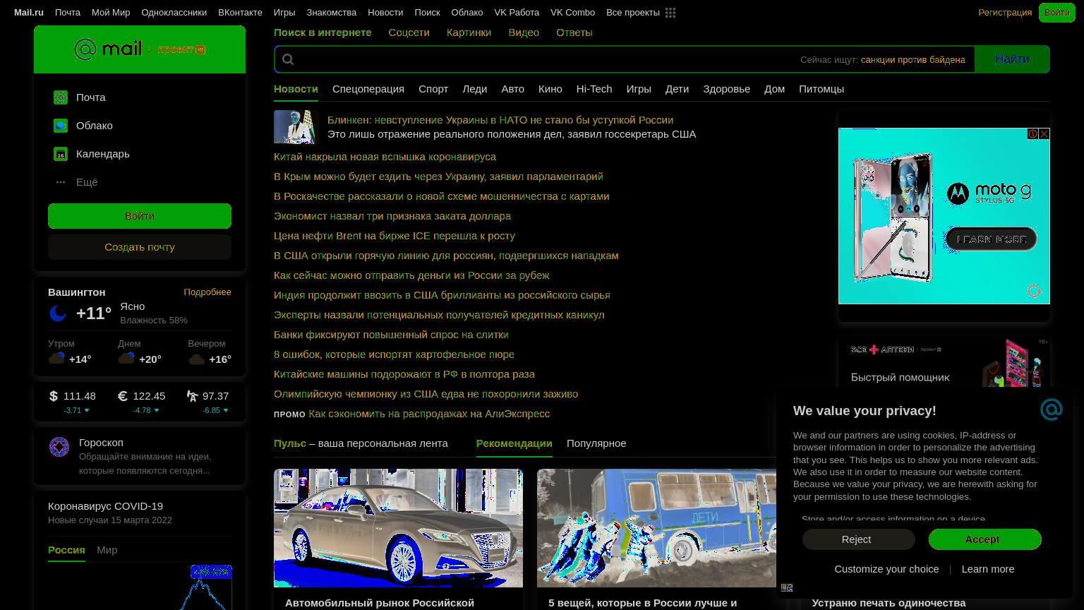The width and height of the screenshot is (1084, 610).
Task: Click Создать почту button
Action: [140, 247]
